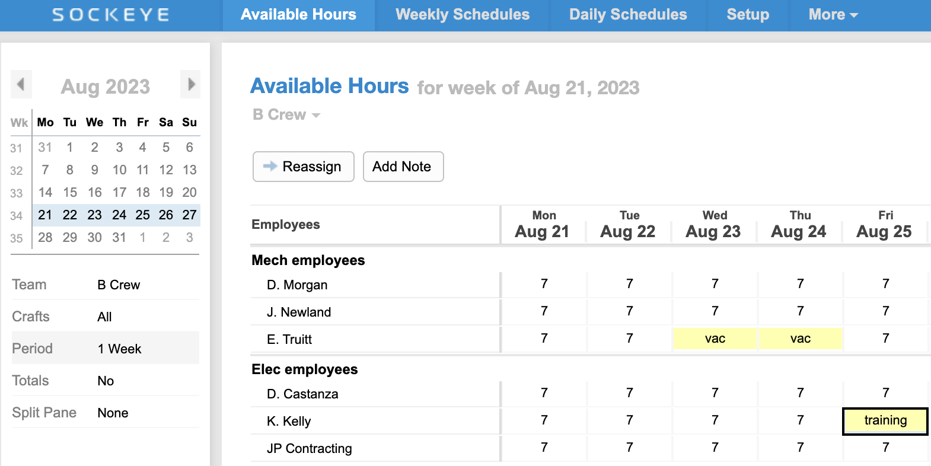Open the Setup page
The image size is (931, 466).
[x=748, y=15]
